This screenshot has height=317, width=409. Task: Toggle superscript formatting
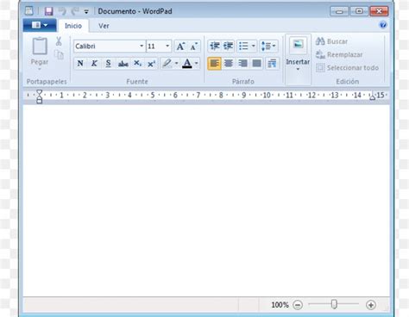point(151,64)
